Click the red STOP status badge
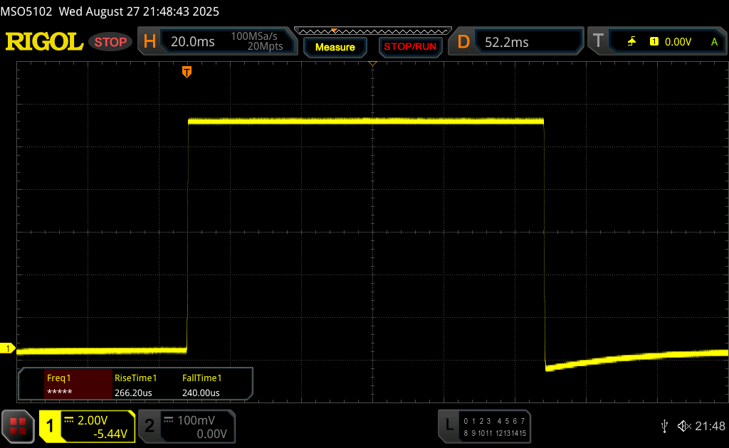Screen dimensions: 729x448 (x=110, y=42)
